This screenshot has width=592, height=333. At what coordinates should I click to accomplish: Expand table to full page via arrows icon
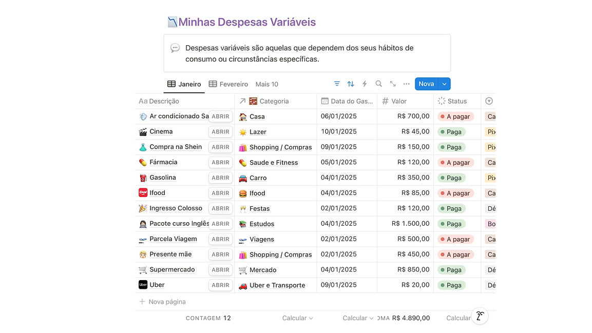click(392, 83)
